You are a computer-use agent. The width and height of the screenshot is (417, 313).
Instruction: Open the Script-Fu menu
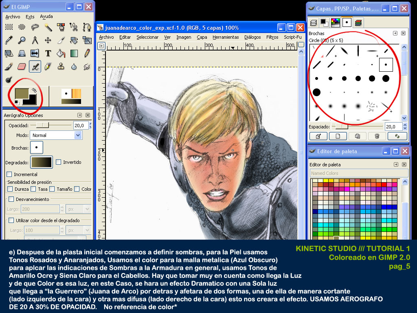[293, 37]
